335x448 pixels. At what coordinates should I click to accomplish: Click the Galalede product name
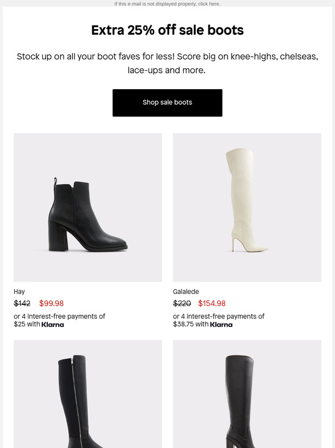(186, 292)
